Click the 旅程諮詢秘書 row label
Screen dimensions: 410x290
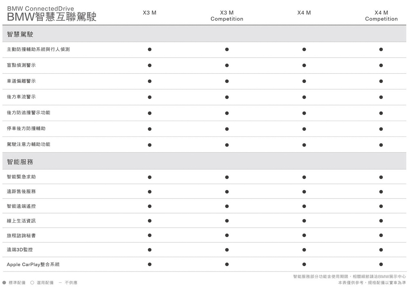point(21,236)
